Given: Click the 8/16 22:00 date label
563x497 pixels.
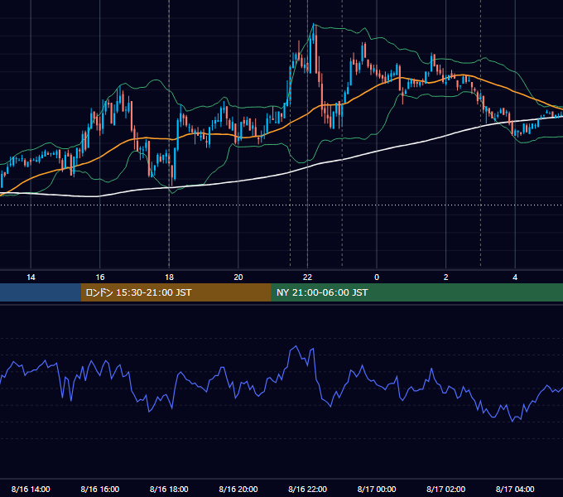Looking at the screenshot, I should point(307,489).
